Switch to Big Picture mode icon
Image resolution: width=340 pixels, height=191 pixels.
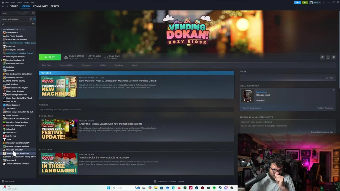324,2
